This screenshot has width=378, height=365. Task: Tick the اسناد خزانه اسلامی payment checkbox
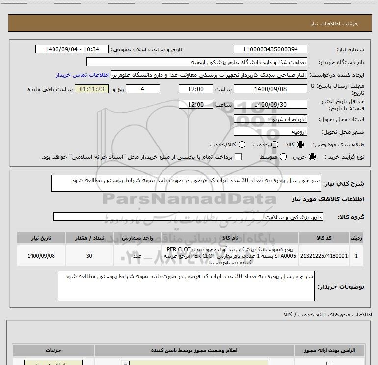(238, 157)
